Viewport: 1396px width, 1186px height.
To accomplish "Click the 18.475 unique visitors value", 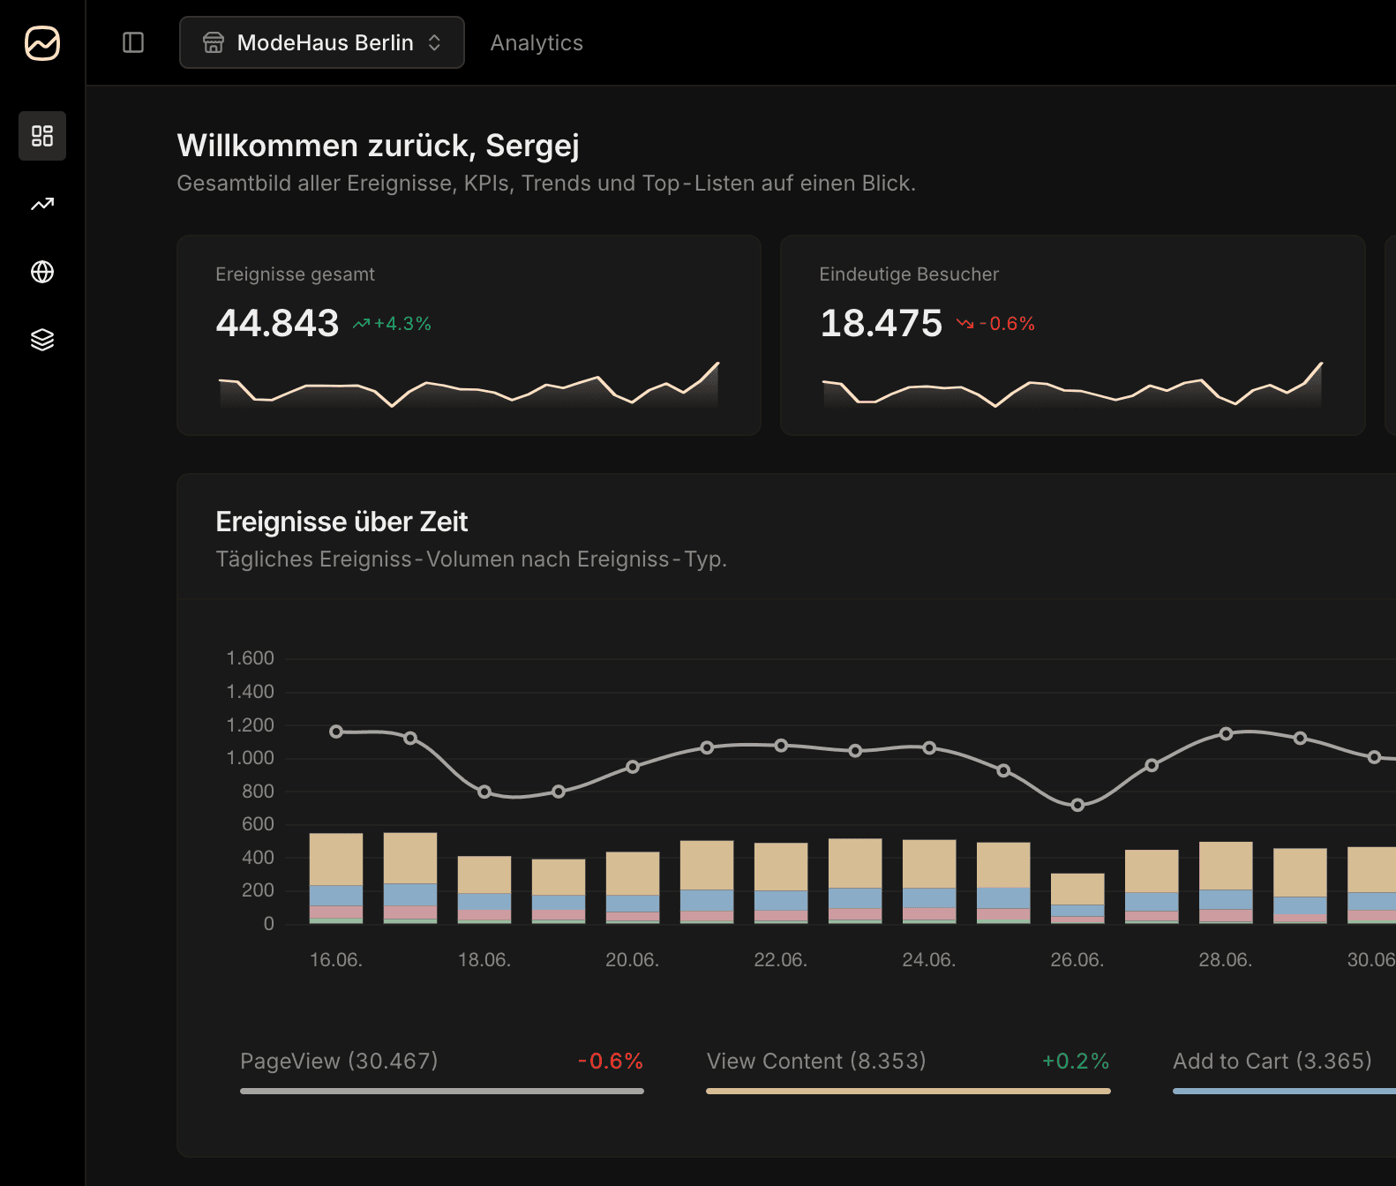I will click(881, 323).
